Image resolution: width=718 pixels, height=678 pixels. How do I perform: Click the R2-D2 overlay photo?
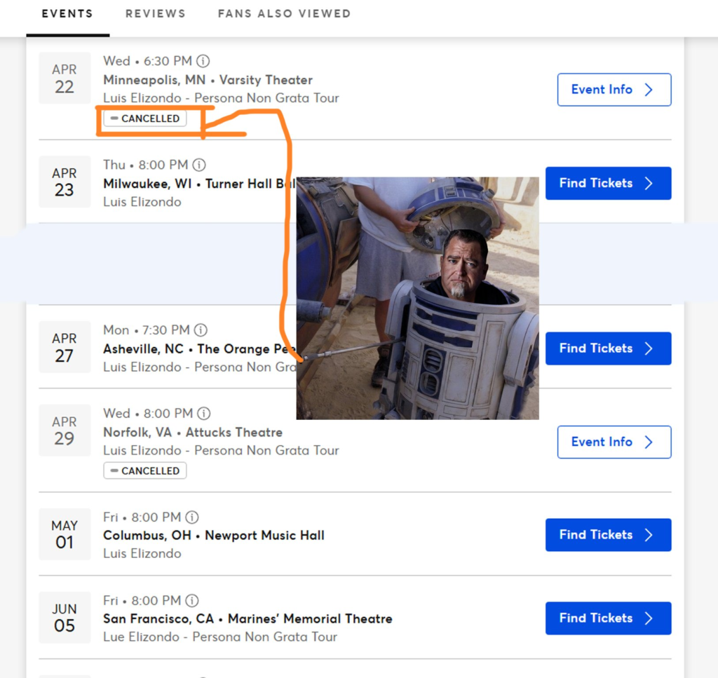pyautogui.click(x=417, y=298)
